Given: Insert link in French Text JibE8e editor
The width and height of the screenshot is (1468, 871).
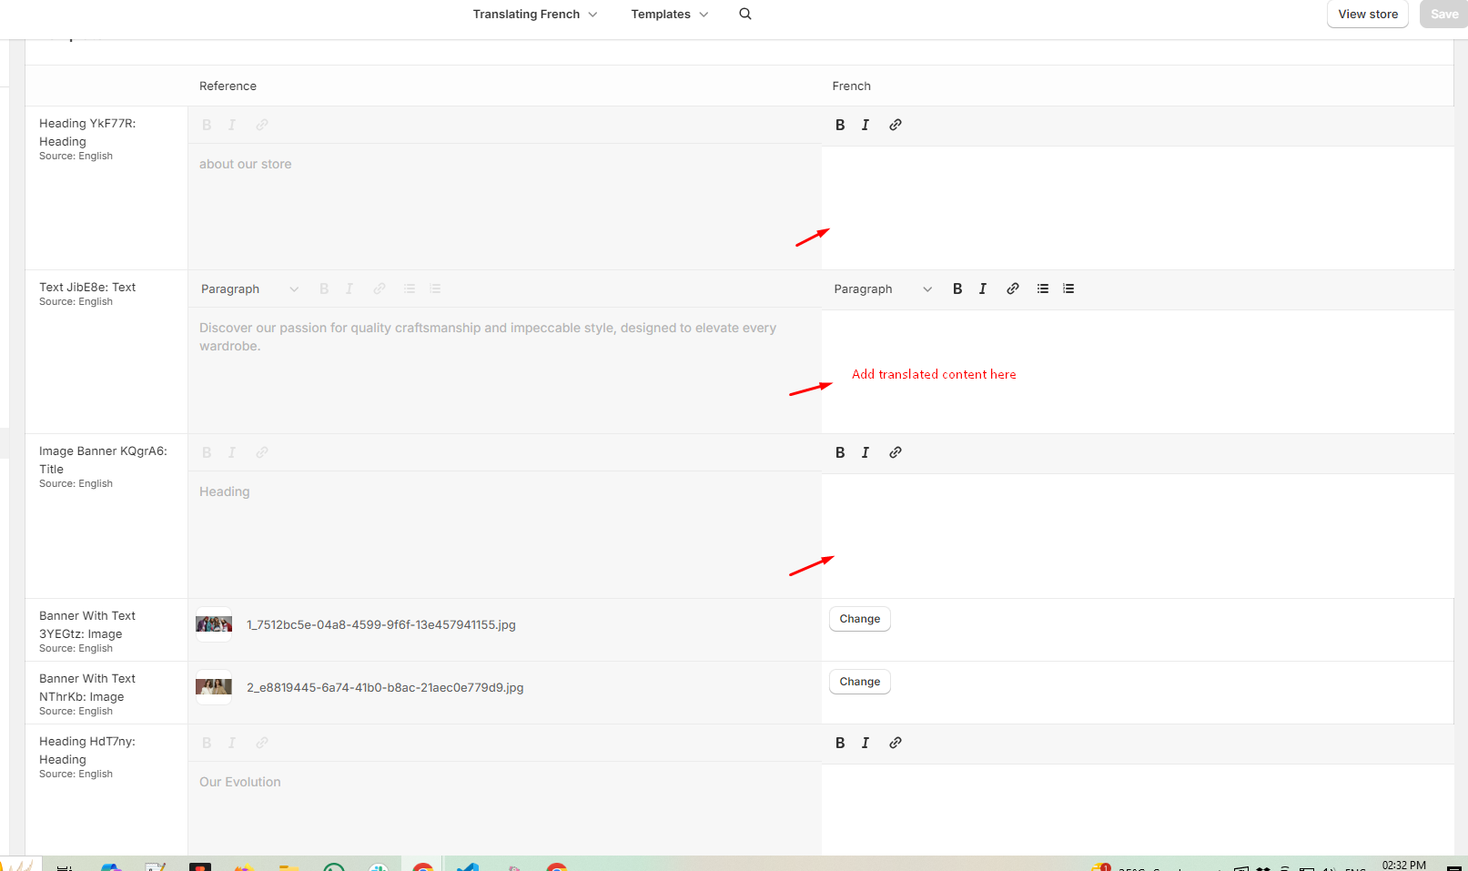Looking at the screenshot, I should pos(1013,289).
